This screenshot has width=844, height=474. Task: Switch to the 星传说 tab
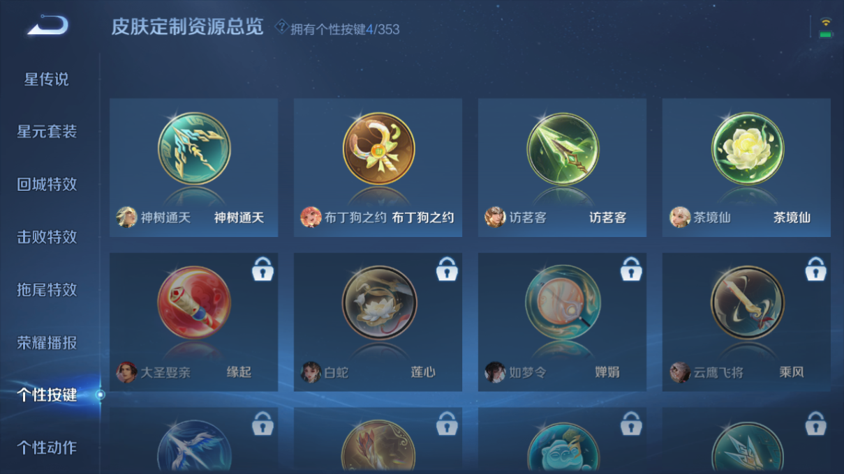click(47, 79)
